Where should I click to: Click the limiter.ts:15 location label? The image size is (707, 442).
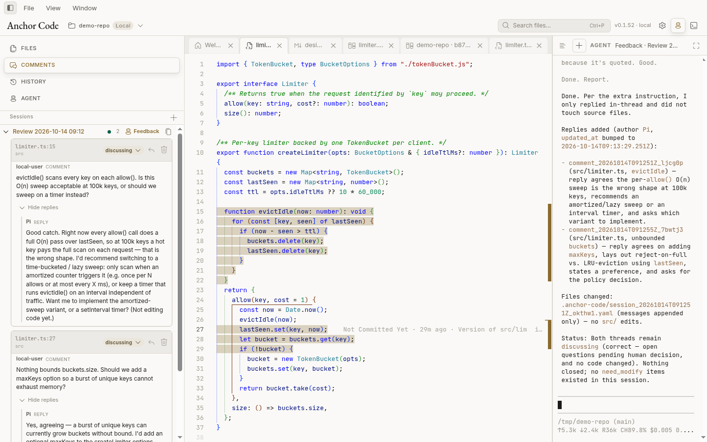35,146
